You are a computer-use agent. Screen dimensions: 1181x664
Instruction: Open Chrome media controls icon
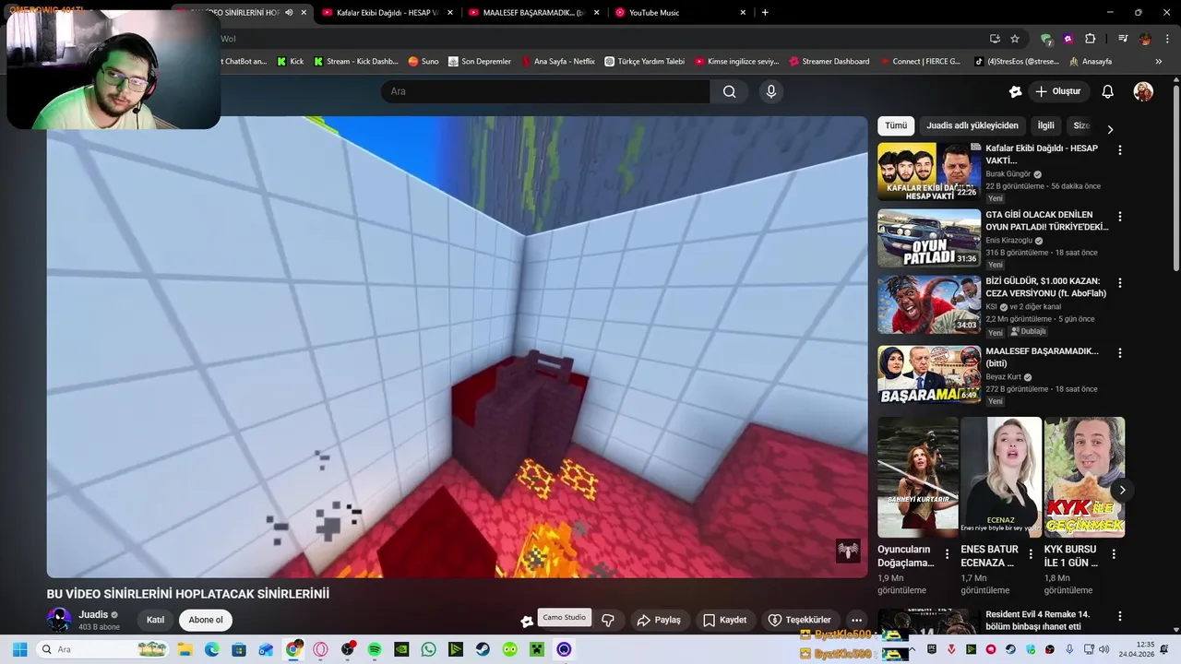1123,39
